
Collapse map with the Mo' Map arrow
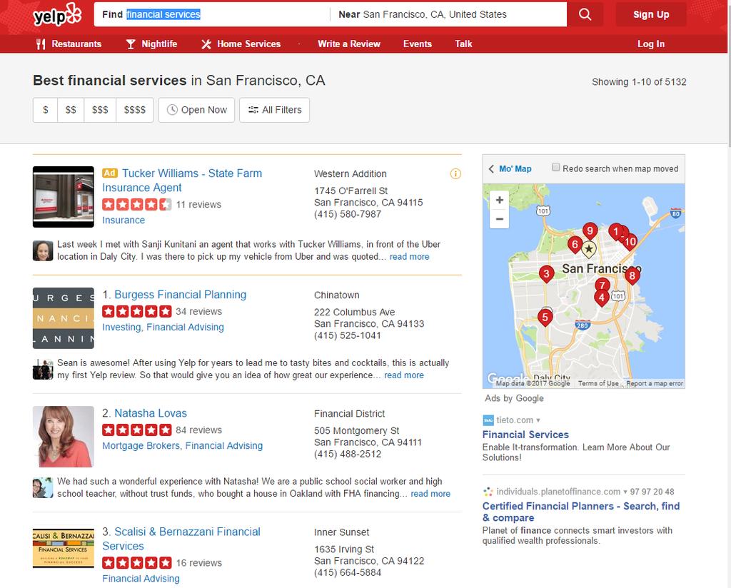point(510,168)
